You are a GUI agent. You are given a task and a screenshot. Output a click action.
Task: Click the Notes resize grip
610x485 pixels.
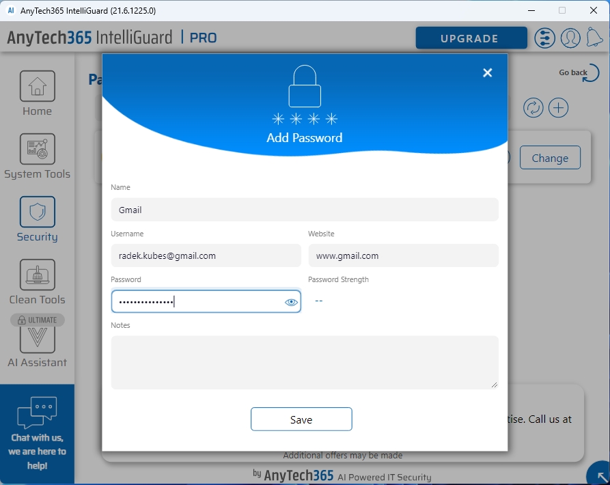coord(494,385)
